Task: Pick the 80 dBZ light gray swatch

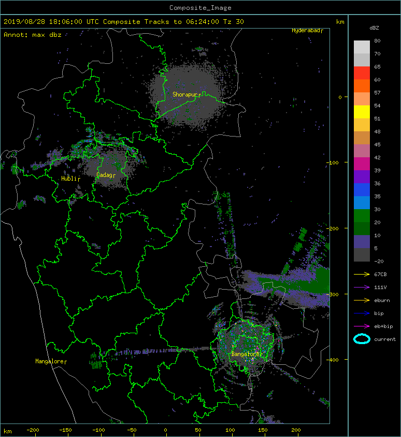Action: click(362, 47)
